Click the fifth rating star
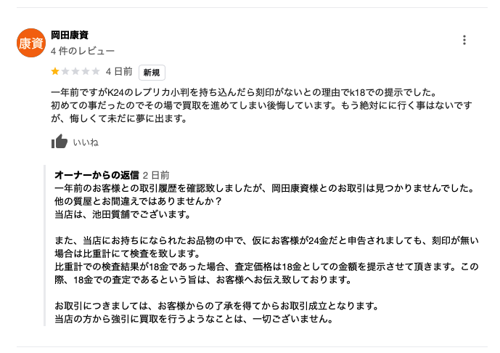 tap(96, 72)
